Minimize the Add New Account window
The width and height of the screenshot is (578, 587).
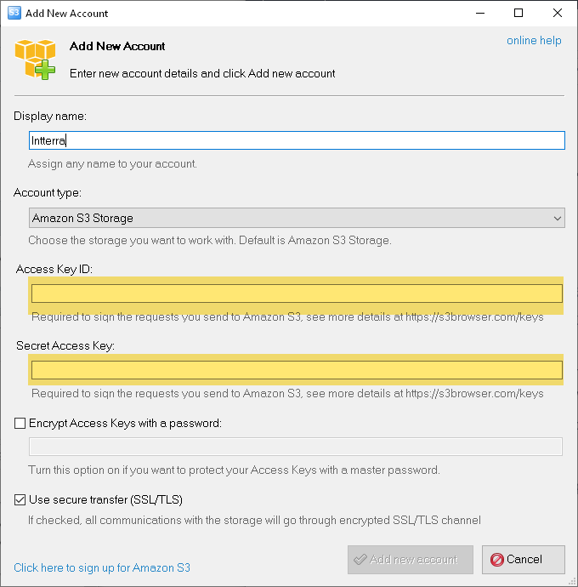click(x=480, y=13)
